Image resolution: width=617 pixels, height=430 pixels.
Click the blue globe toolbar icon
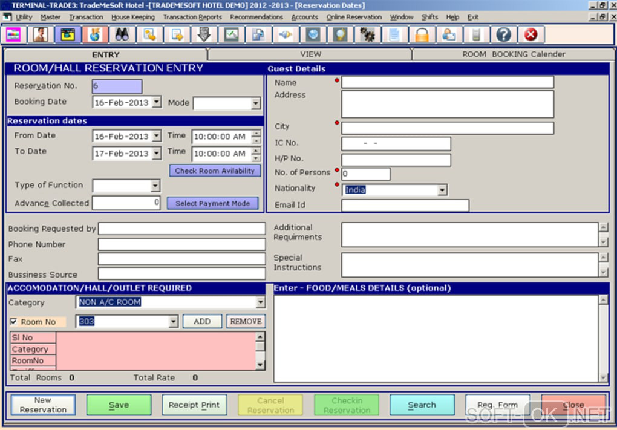click(313, 35)
